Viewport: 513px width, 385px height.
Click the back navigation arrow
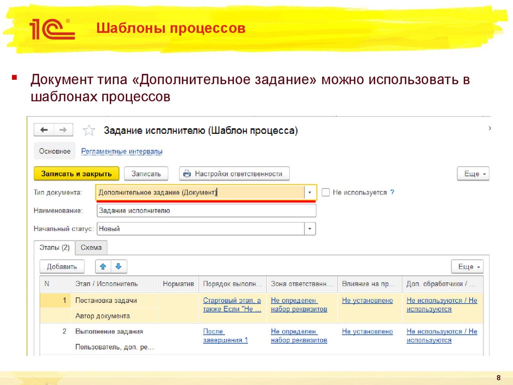click(x=44, y=130)
